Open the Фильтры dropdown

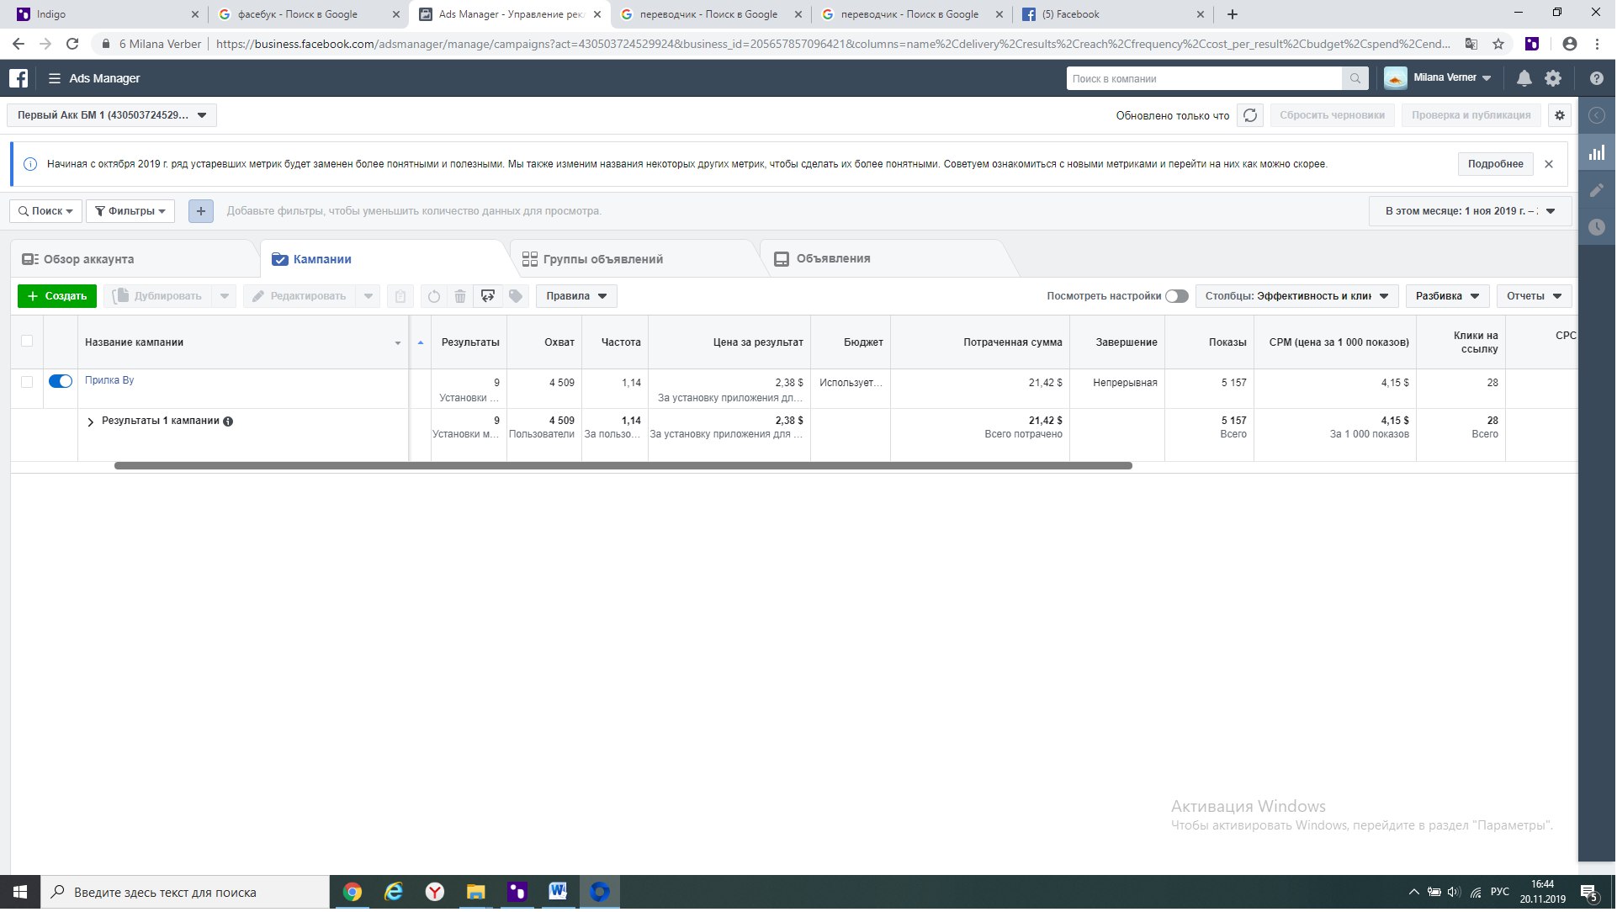point(130,211)
